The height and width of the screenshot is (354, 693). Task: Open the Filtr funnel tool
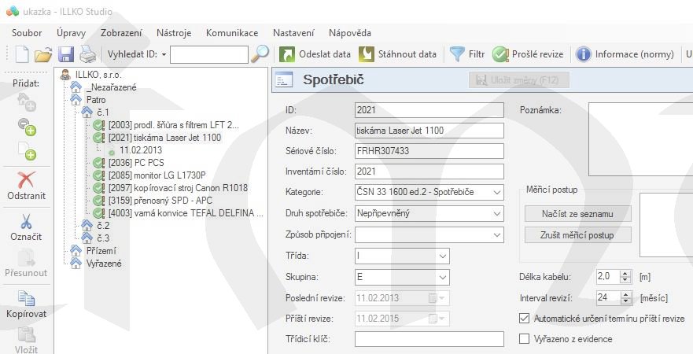coord(466,54)
